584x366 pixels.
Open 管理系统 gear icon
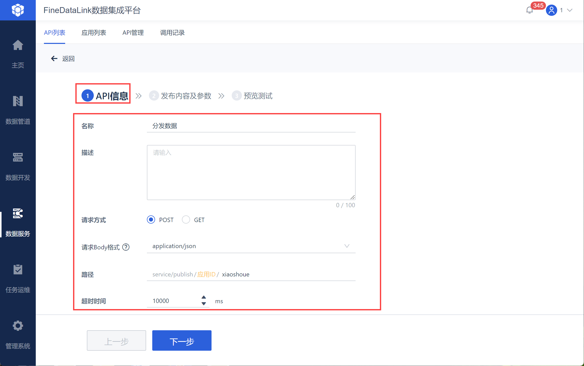[18, 326]
